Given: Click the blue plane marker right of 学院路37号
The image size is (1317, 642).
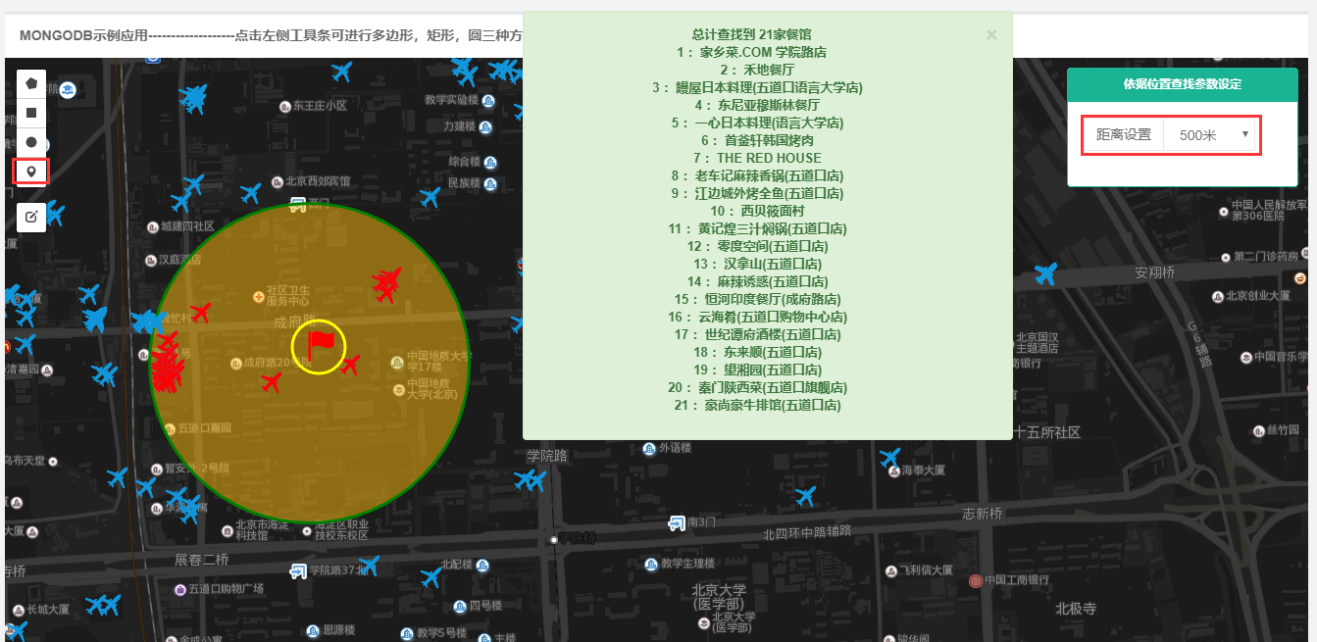Looking at the screenshot, I should coord(369,566).
